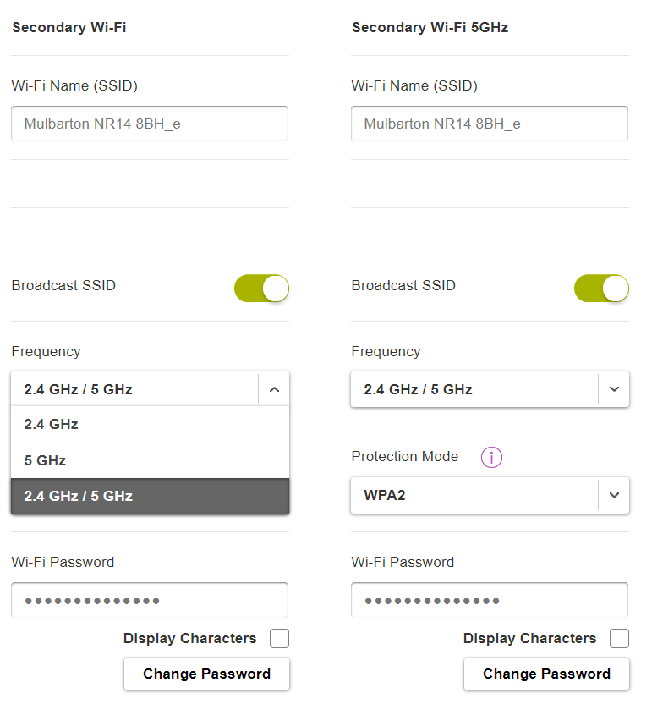
Task: Enable Display Characters for 5GHz password
Action: [619, 639]
